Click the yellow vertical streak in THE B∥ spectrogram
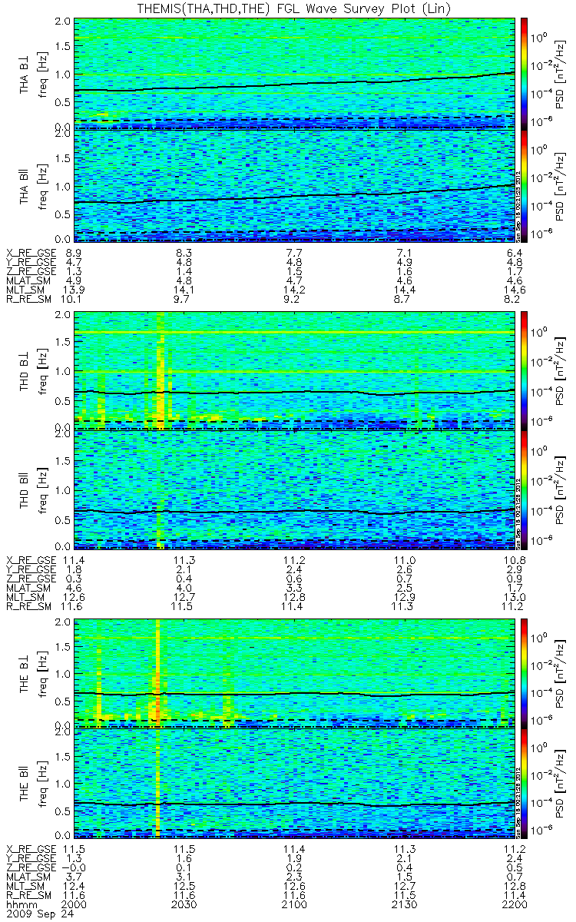The width and height of the screenshot is (576, 922). coord(157,783)
